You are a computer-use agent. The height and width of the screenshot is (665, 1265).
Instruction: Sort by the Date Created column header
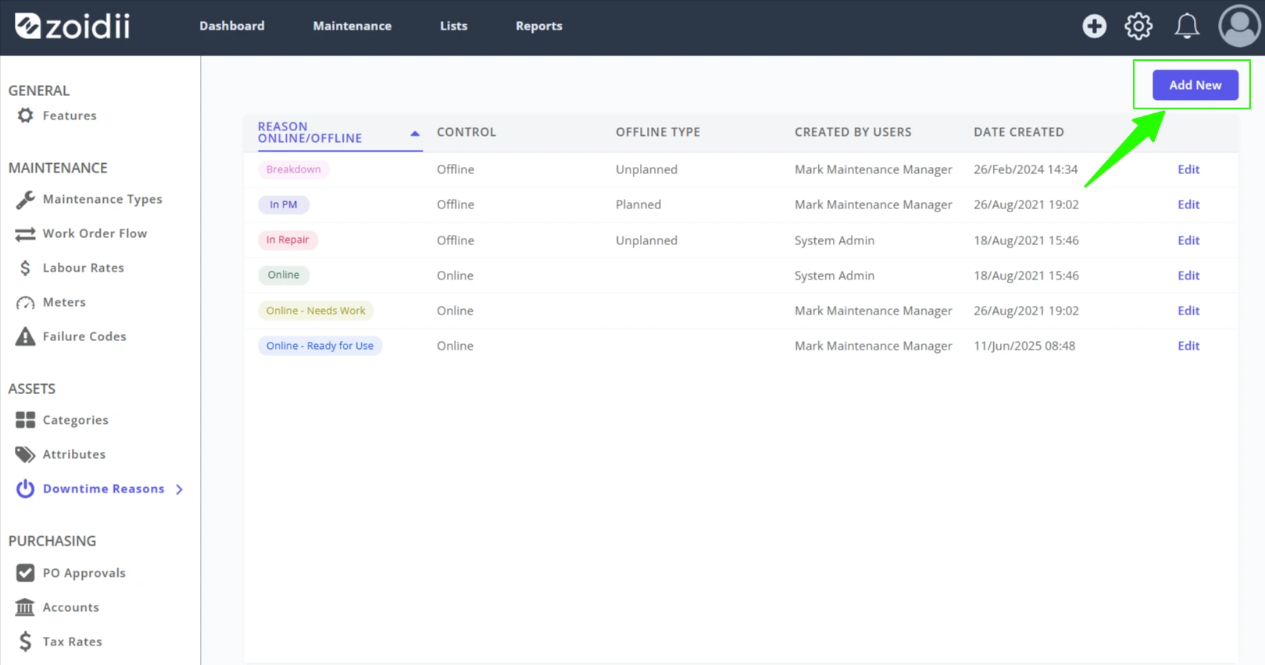pyautogui.click(x=1019, y=132)
